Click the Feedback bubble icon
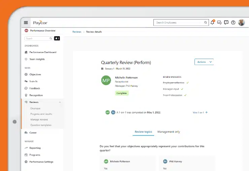This screenshot has height=171, width=249. tap(26, 88)
